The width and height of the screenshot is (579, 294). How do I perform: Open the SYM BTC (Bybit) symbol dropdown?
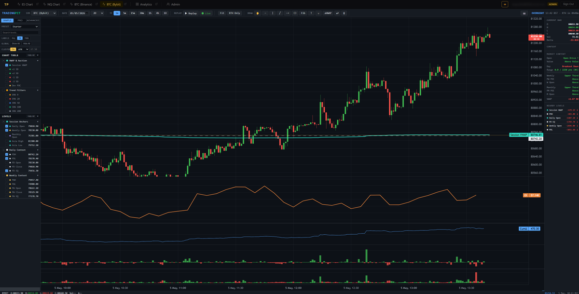pos(44,13)
